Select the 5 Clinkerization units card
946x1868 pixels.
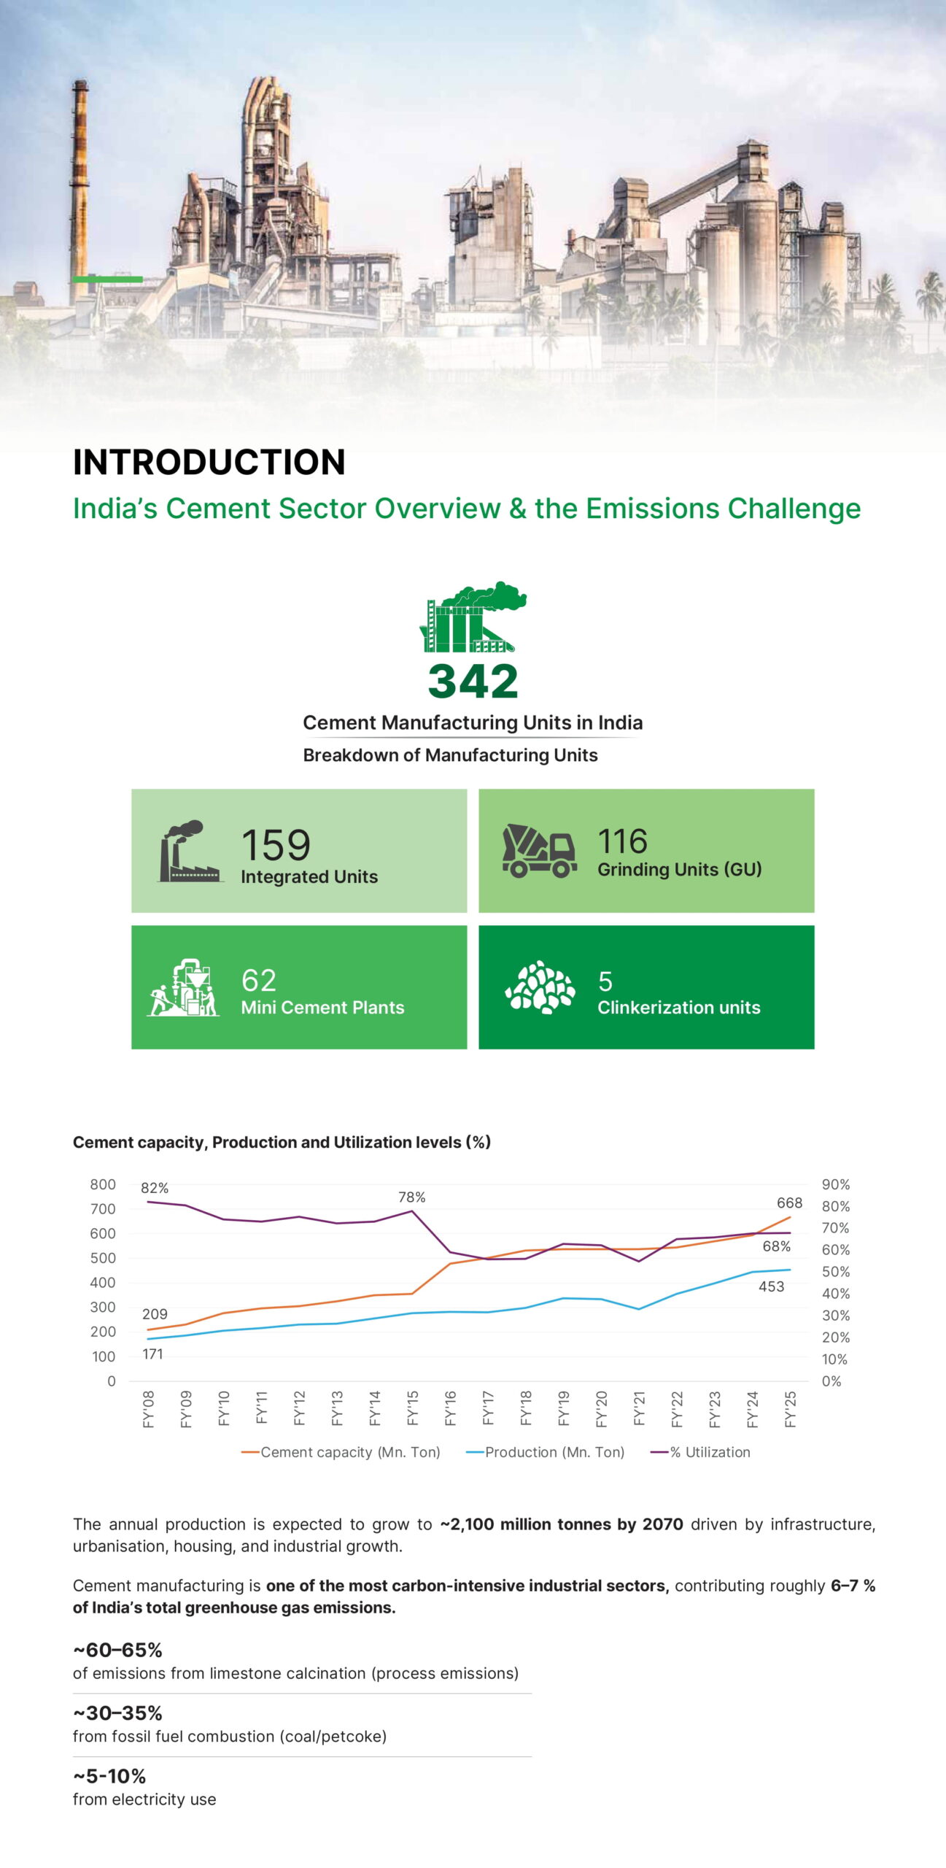click(646, 987)
